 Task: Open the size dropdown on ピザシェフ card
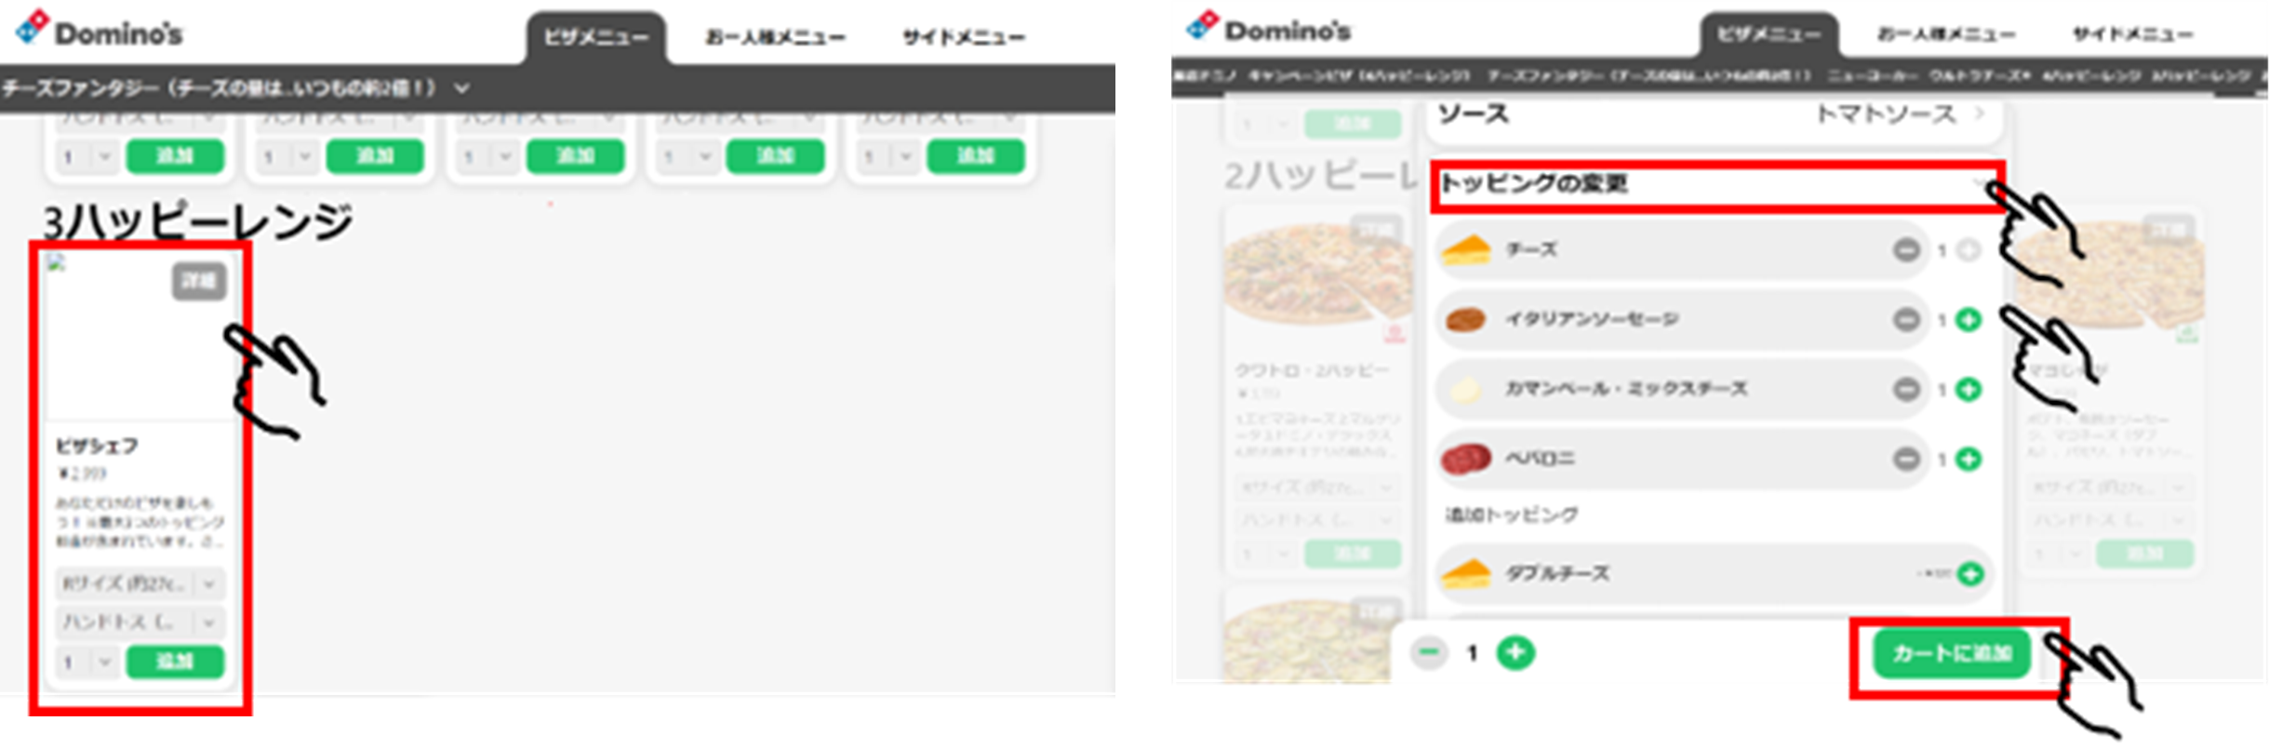[x=140, y=584]
